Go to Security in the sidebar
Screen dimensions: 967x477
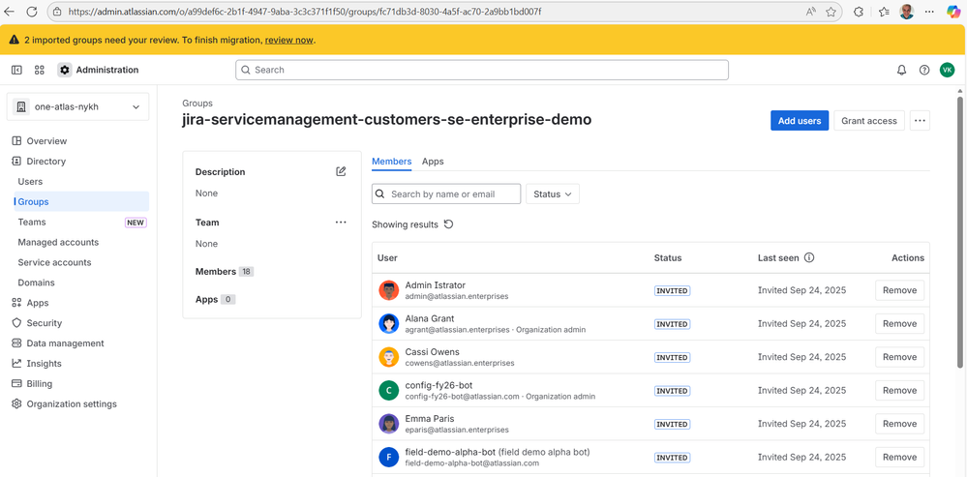point(45,323)
